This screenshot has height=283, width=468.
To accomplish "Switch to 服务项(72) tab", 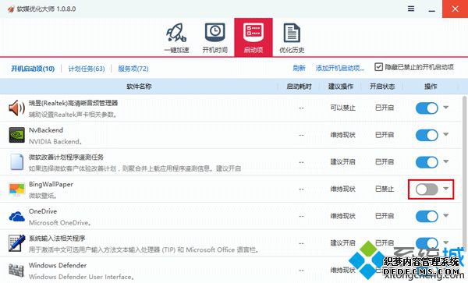I will coord(133,69).
